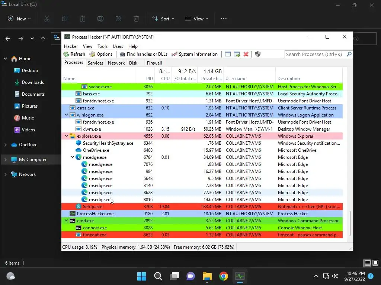
Task: Open recent locations dropdown arrow in File Explorer
Action: pos(32,39)
